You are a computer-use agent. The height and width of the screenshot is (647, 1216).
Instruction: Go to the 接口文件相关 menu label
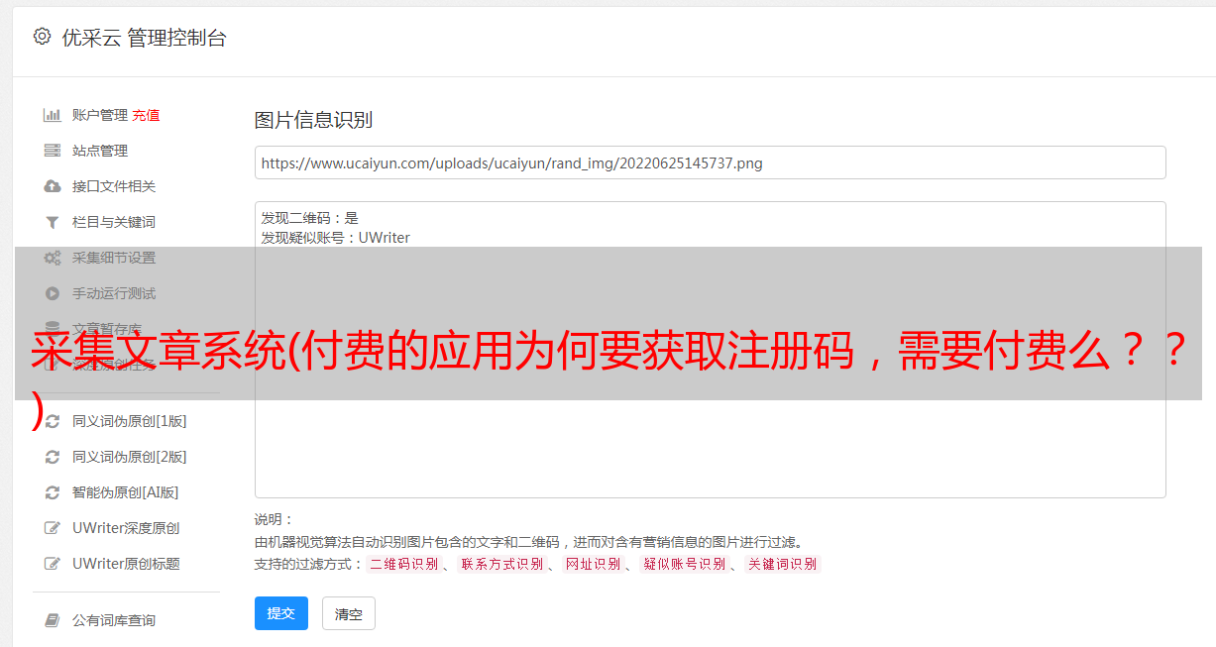114,186
